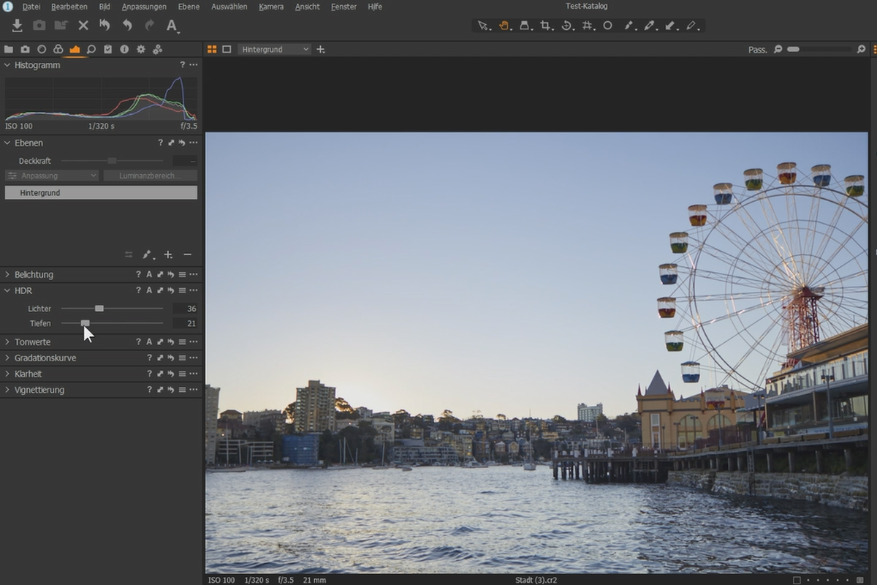The image size is (877, 585).
Task: Select the Rotation straighten tool
Action: [566, 26]
